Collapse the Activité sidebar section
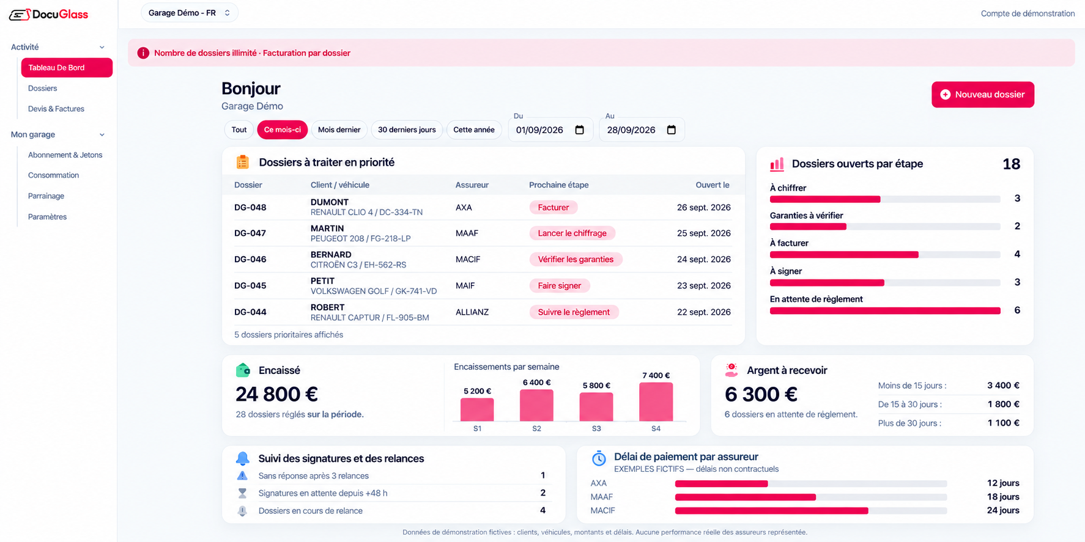Screen dimensions: 1085x542 (57, 47)
